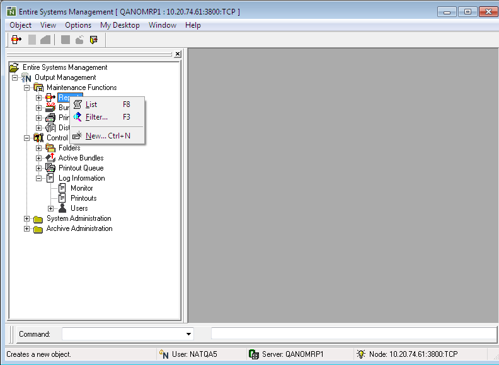499x365 pixels.
Task: Expand the Reports node
Action: point(38,98)
